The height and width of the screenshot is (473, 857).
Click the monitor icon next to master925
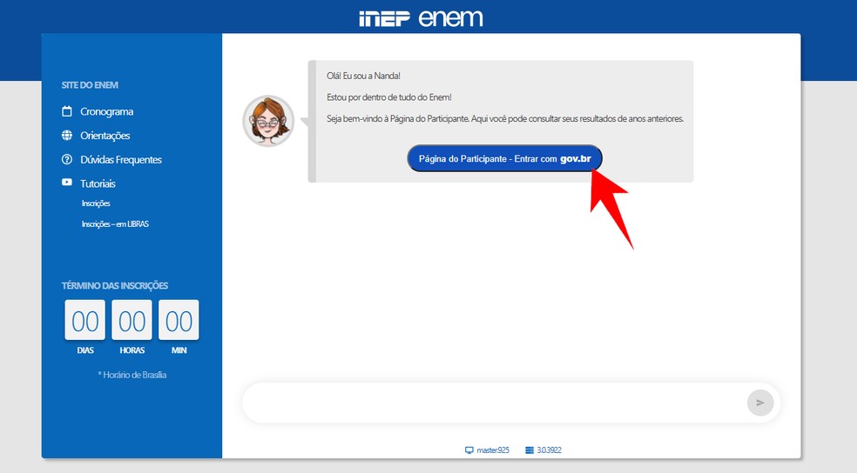[x=469, y=450]
